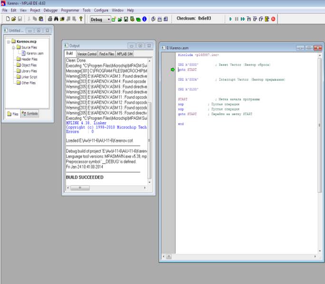Switch to the Find in Files tab
325x284 pixels.
coord(107,54)
